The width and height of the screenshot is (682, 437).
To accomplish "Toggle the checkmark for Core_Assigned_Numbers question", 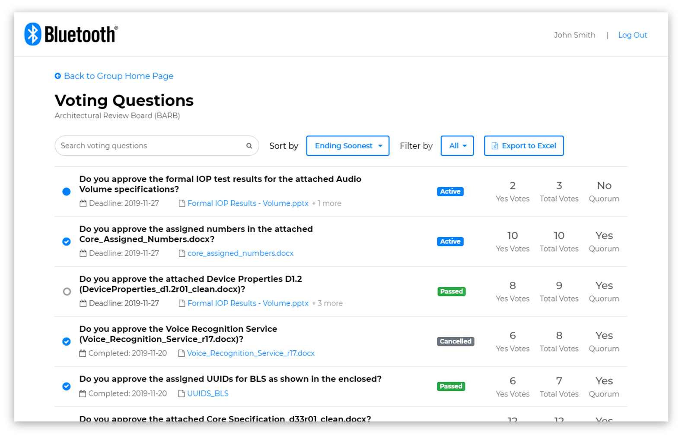I will [x=67, y=242].
